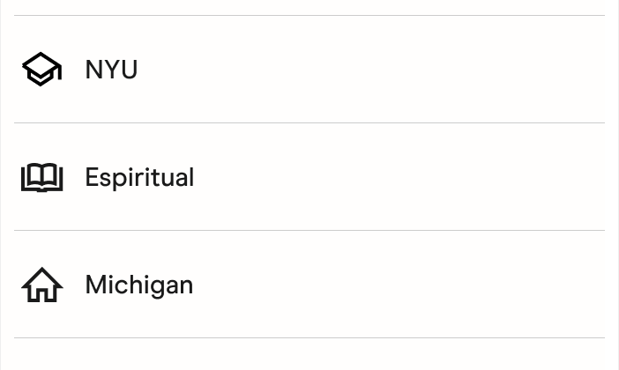Viewport: 619px width, 370px height.
Task: Select the Michigan text label
Action: (138, 285)
